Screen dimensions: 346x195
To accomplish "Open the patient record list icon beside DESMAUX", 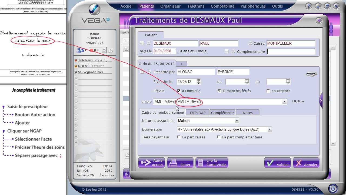I will coord(142,43).
